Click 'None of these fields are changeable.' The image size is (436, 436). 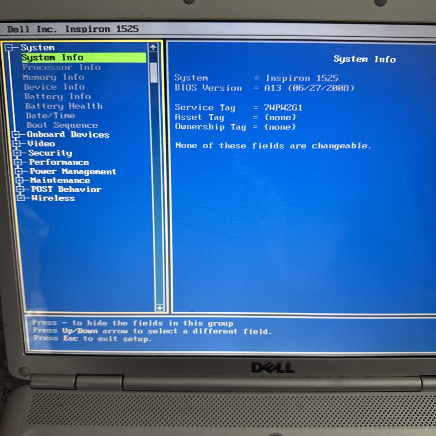(x=273, y=146)
